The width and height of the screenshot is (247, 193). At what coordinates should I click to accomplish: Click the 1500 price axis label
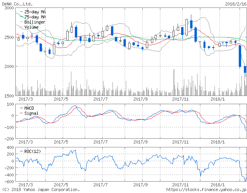click(8, 96)
